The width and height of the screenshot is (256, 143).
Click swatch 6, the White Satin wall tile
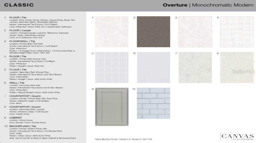[153, 67]
